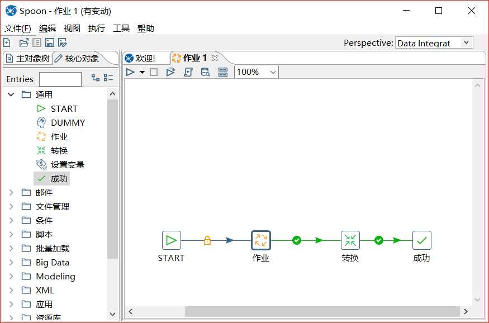Expand the Big Data folder
489x323 pixels.
(11, 262)
